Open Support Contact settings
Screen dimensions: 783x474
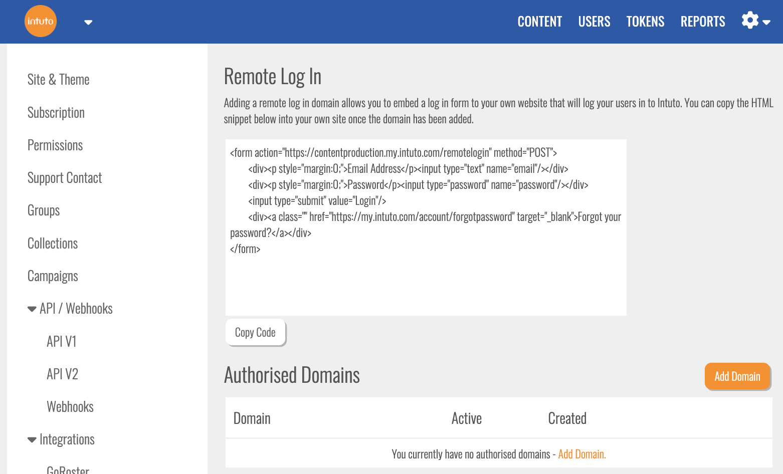[65, 178]
